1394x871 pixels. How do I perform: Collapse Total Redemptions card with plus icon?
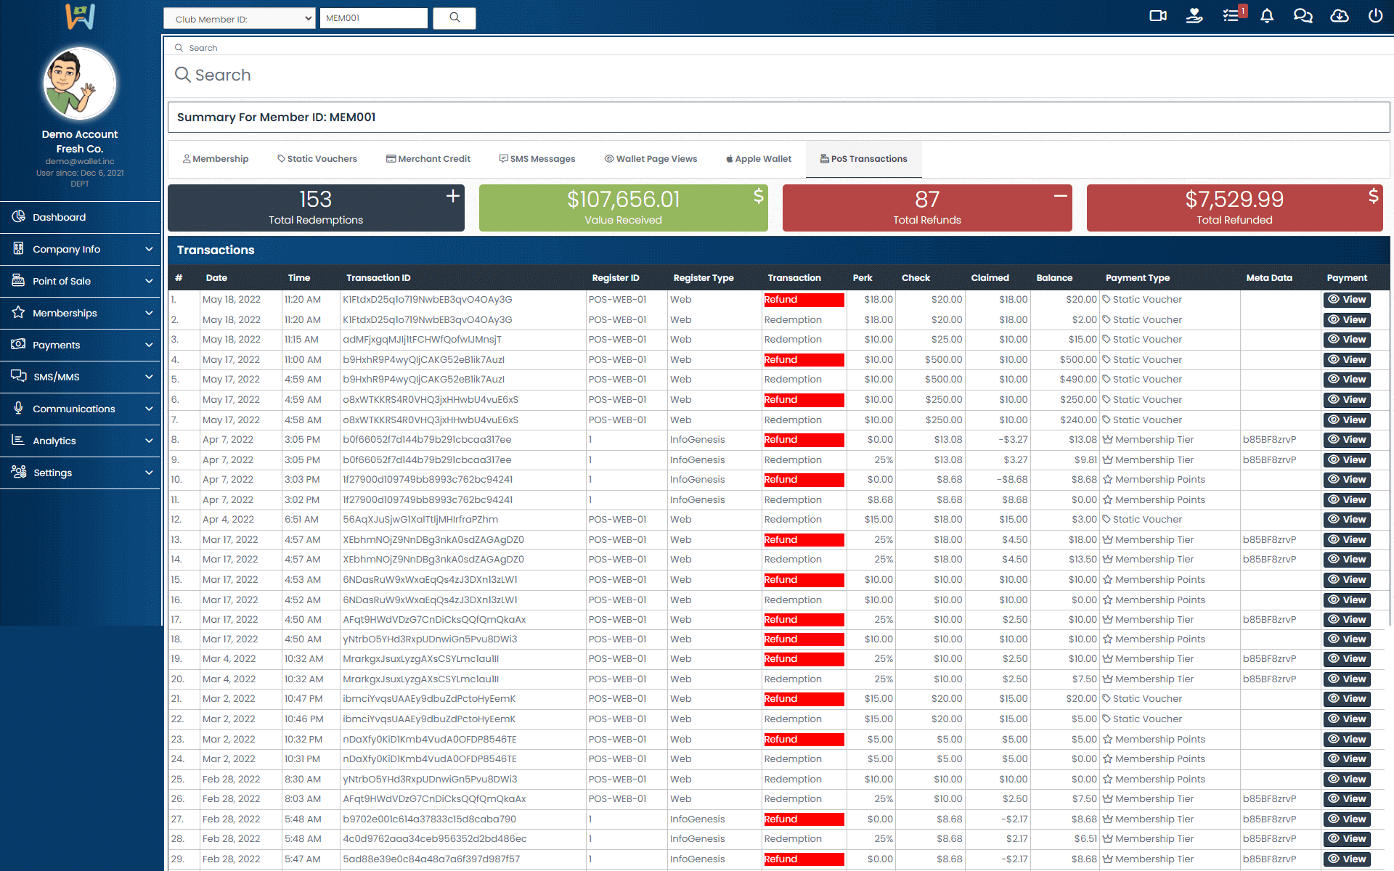pos(452,196)
